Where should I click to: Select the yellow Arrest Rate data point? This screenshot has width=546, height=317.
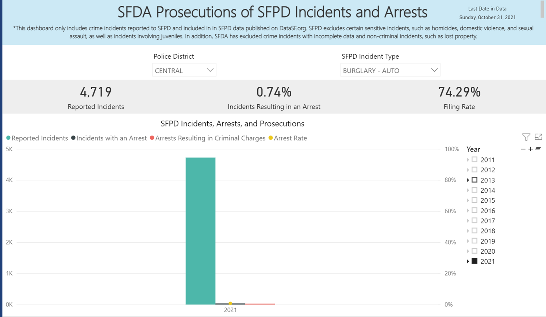click(x=230, y=303)
